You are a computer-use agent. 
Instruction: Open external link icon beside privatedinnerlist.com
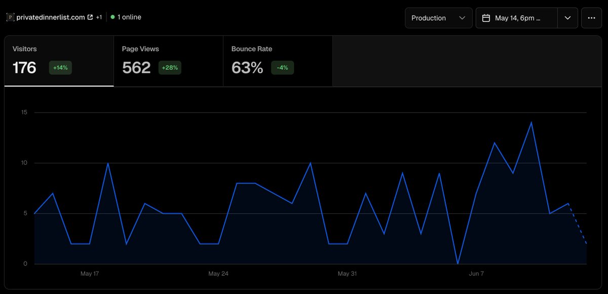90,17
